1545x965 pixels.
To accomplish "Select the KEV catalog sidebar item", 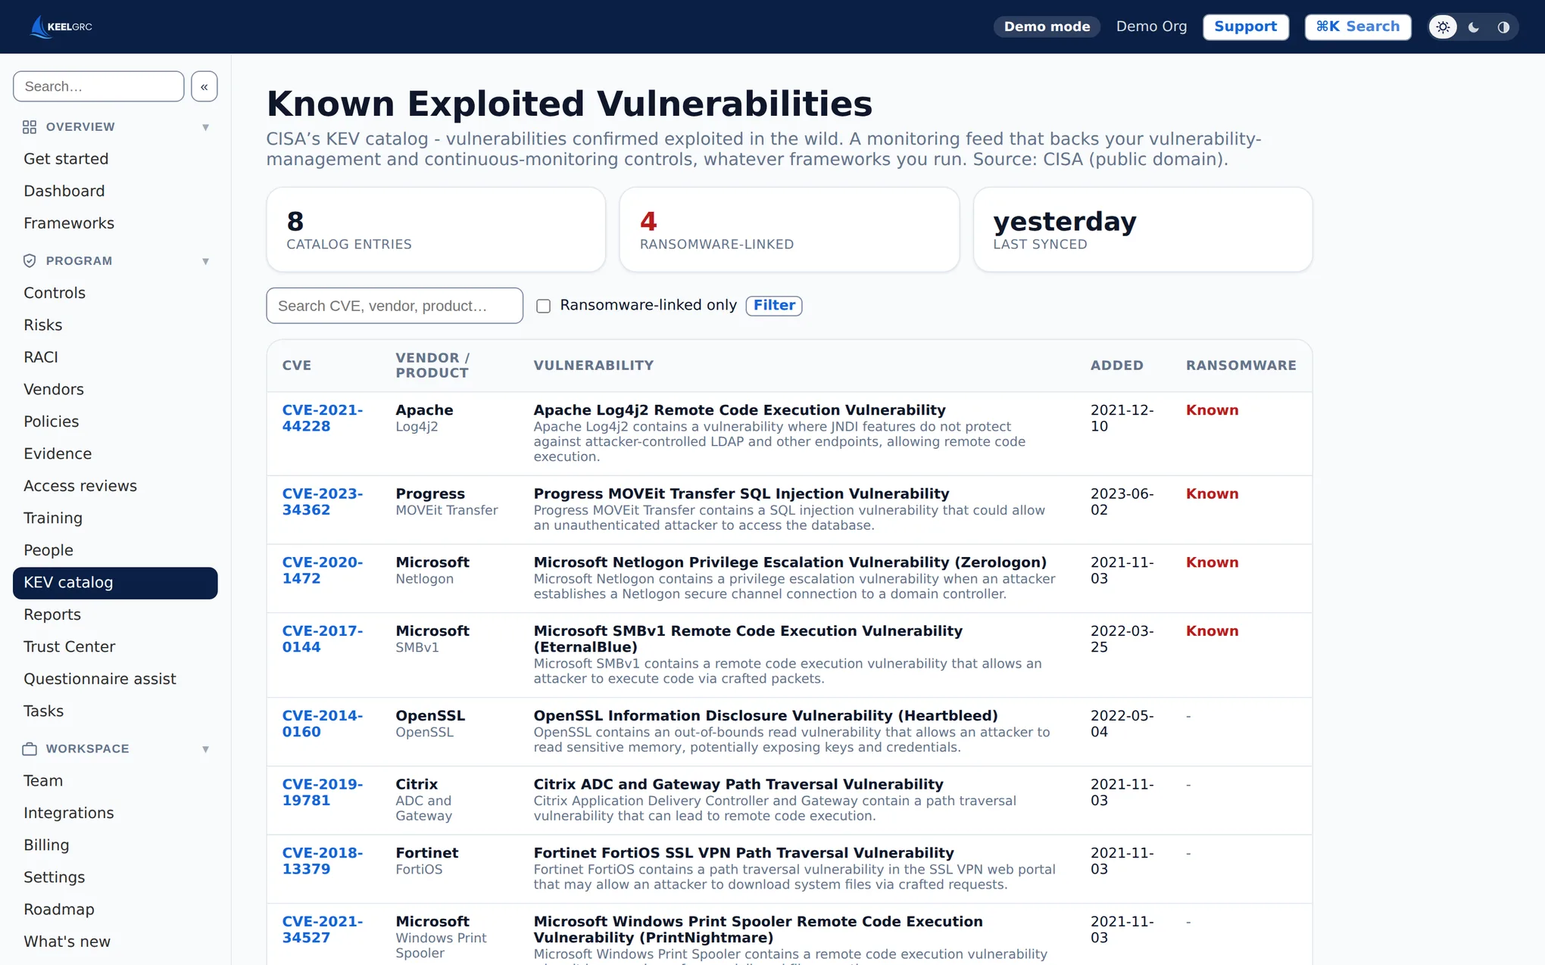I will click(x=115, y=583).
